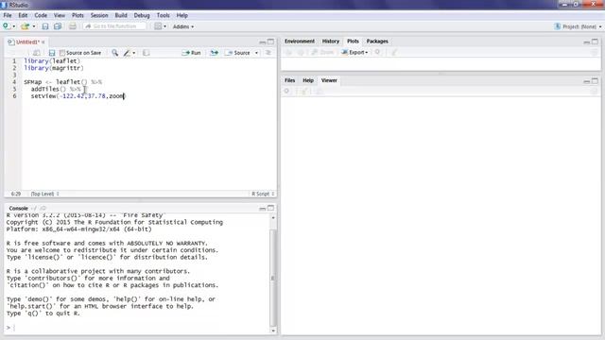Open the Session menu

tap(99, 15)
